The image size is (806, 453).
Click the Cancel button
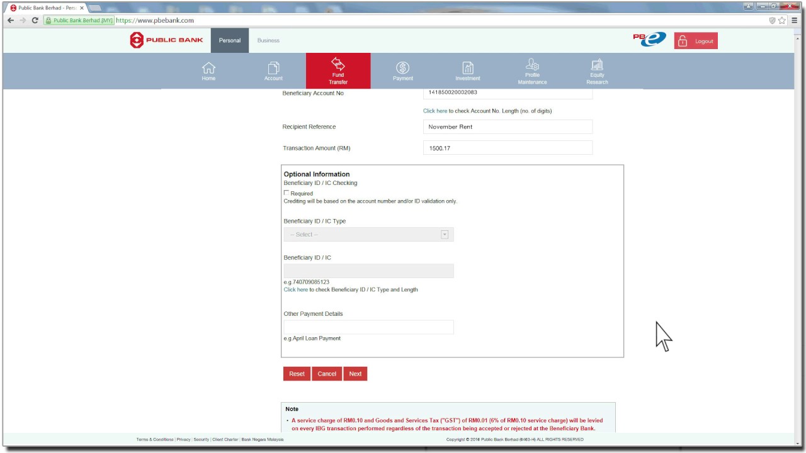tap(327, 374)
